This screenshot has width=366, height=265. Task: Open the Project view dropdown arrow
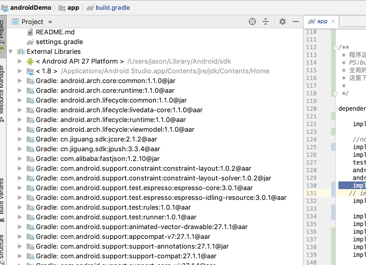50,22
